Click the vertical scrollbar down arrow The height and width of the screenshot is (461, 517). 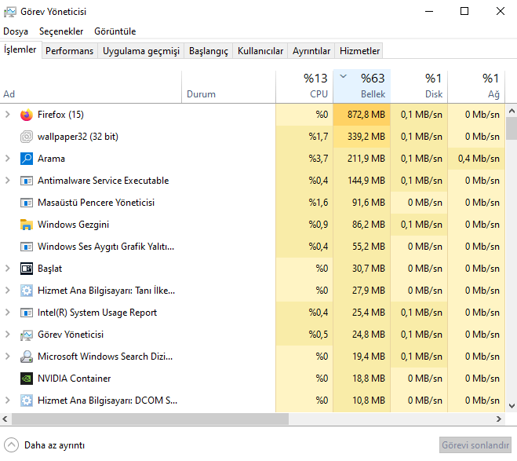coord(512,406)
